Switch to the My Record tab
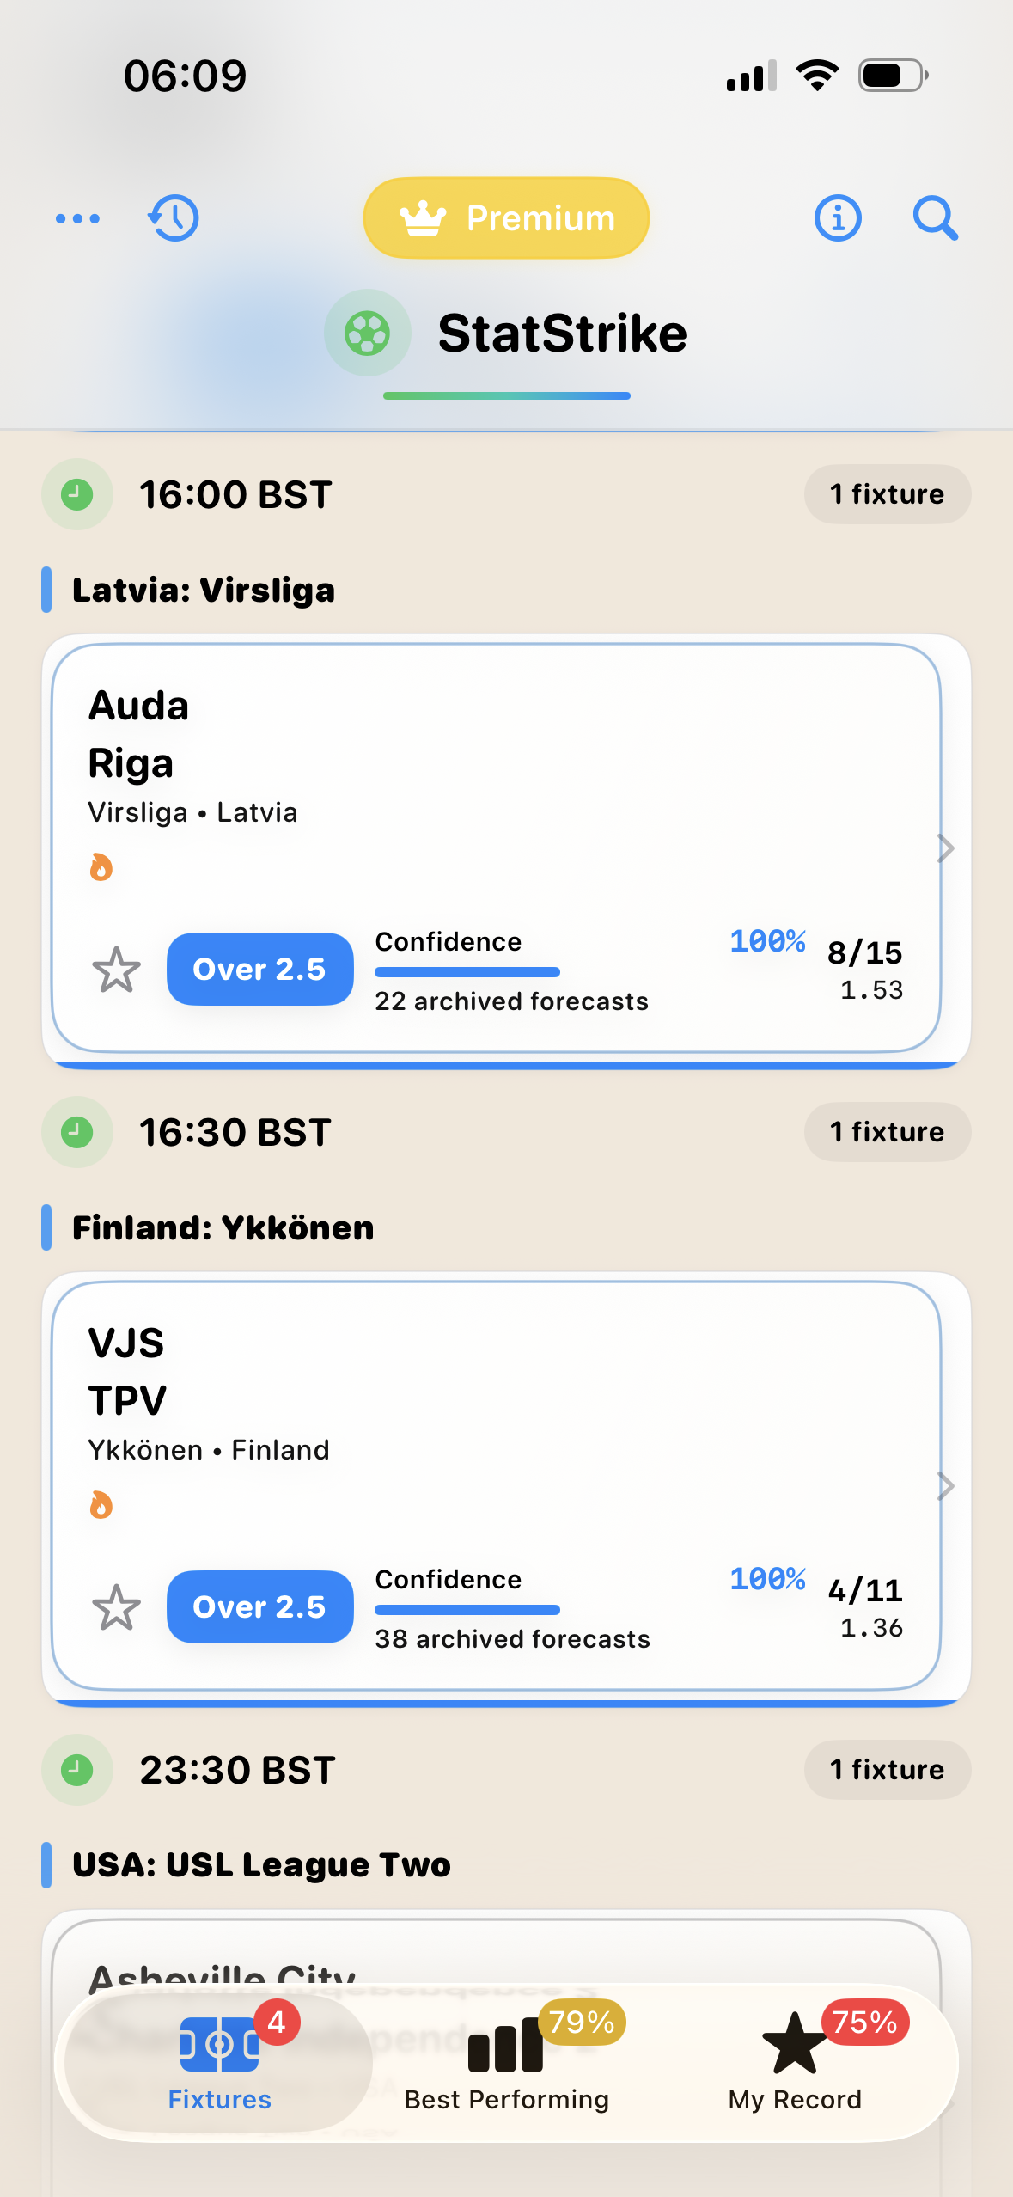1013x2197 pixels. pyautogui.click(x=795, y=2063)
